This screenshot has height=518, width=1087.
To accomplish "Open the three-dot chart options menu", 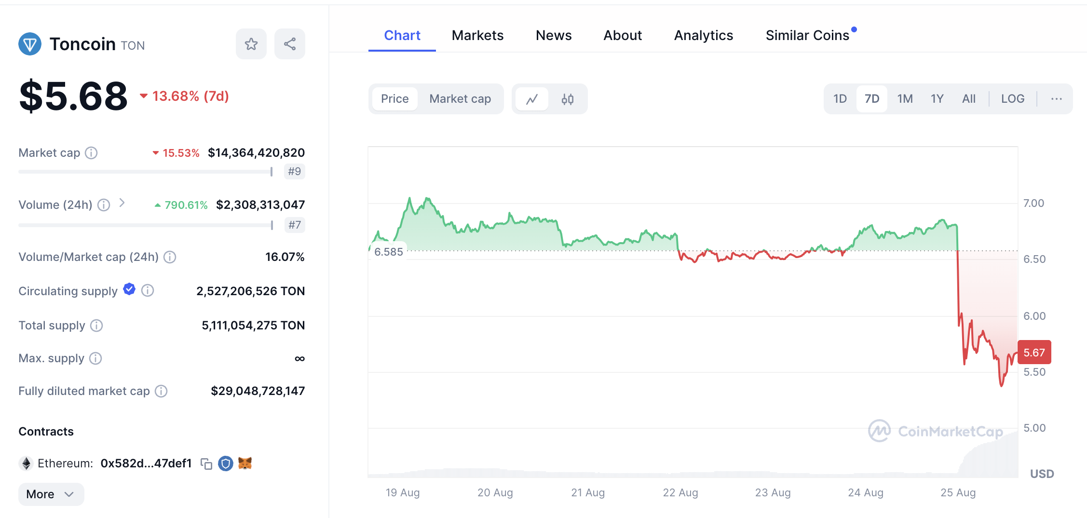I will click(x=1056, y=99).
